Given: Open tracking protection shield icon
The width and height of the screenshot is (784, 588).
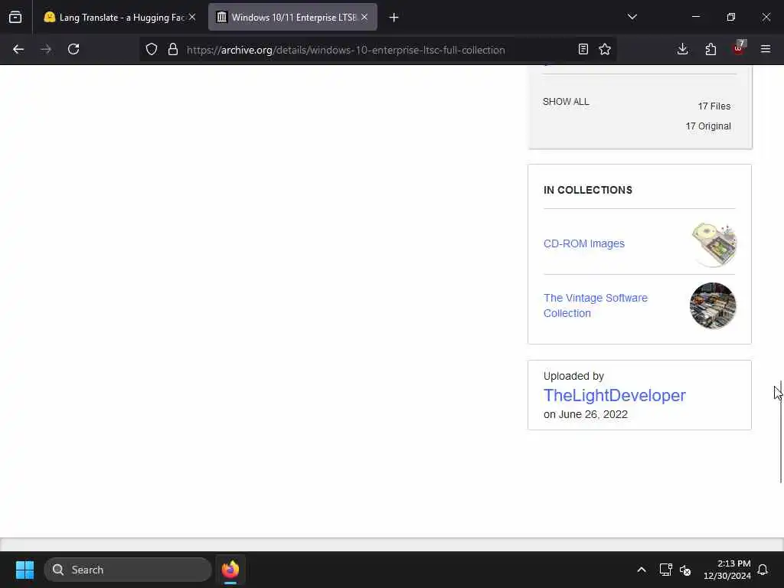Looking at the screenshot, I should point(152,50).
